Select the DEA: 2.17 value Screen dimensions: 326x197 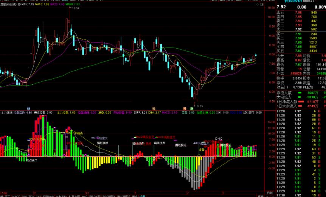(x=154, y=113)
